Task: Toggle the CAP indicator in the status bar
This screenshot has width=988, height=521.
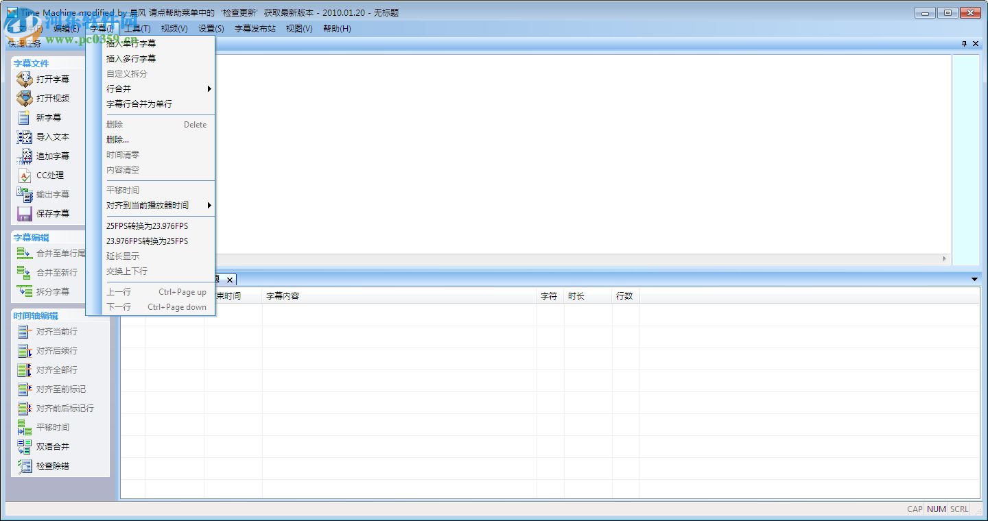Action: (914, 509)
